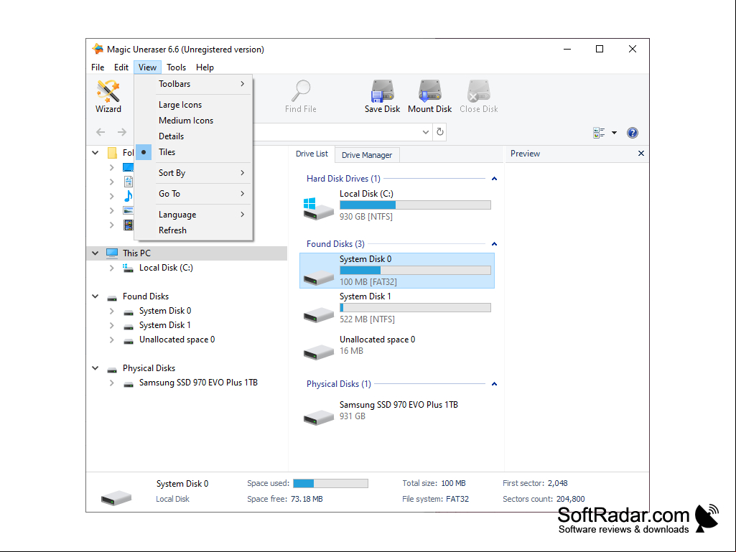
Task: Click the Unallocated space 0 tile icon
Action: (x=318, y=352)
